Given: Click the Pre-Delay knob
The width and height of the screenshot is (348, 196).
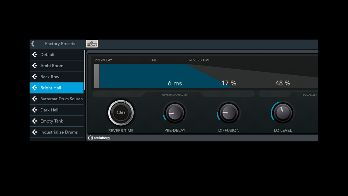Looking at the screenshot, I should click(x=175, y=113).
